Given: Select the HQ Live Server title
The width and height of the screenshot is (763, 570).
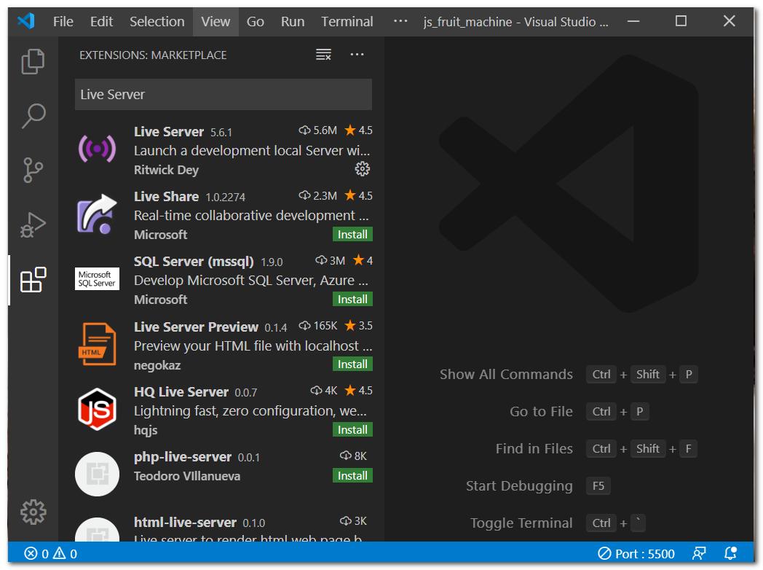Looking at the screenshot, I should pos(181,391).
